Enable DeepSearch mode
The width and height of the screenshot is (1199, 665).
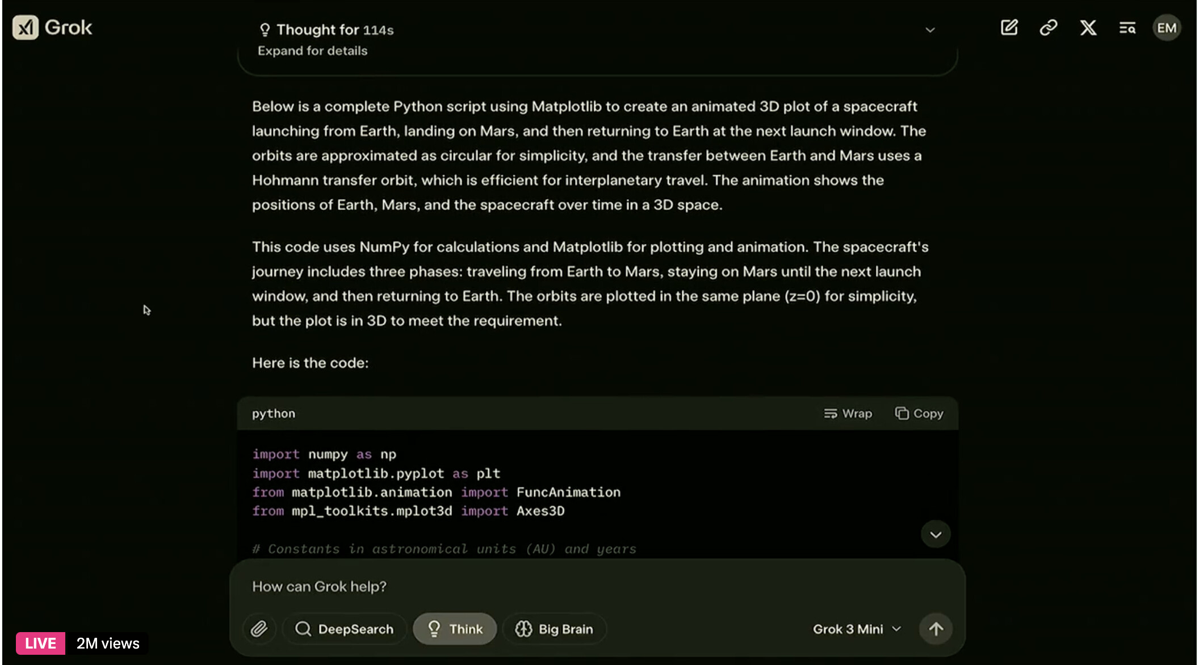pos(345,629)
